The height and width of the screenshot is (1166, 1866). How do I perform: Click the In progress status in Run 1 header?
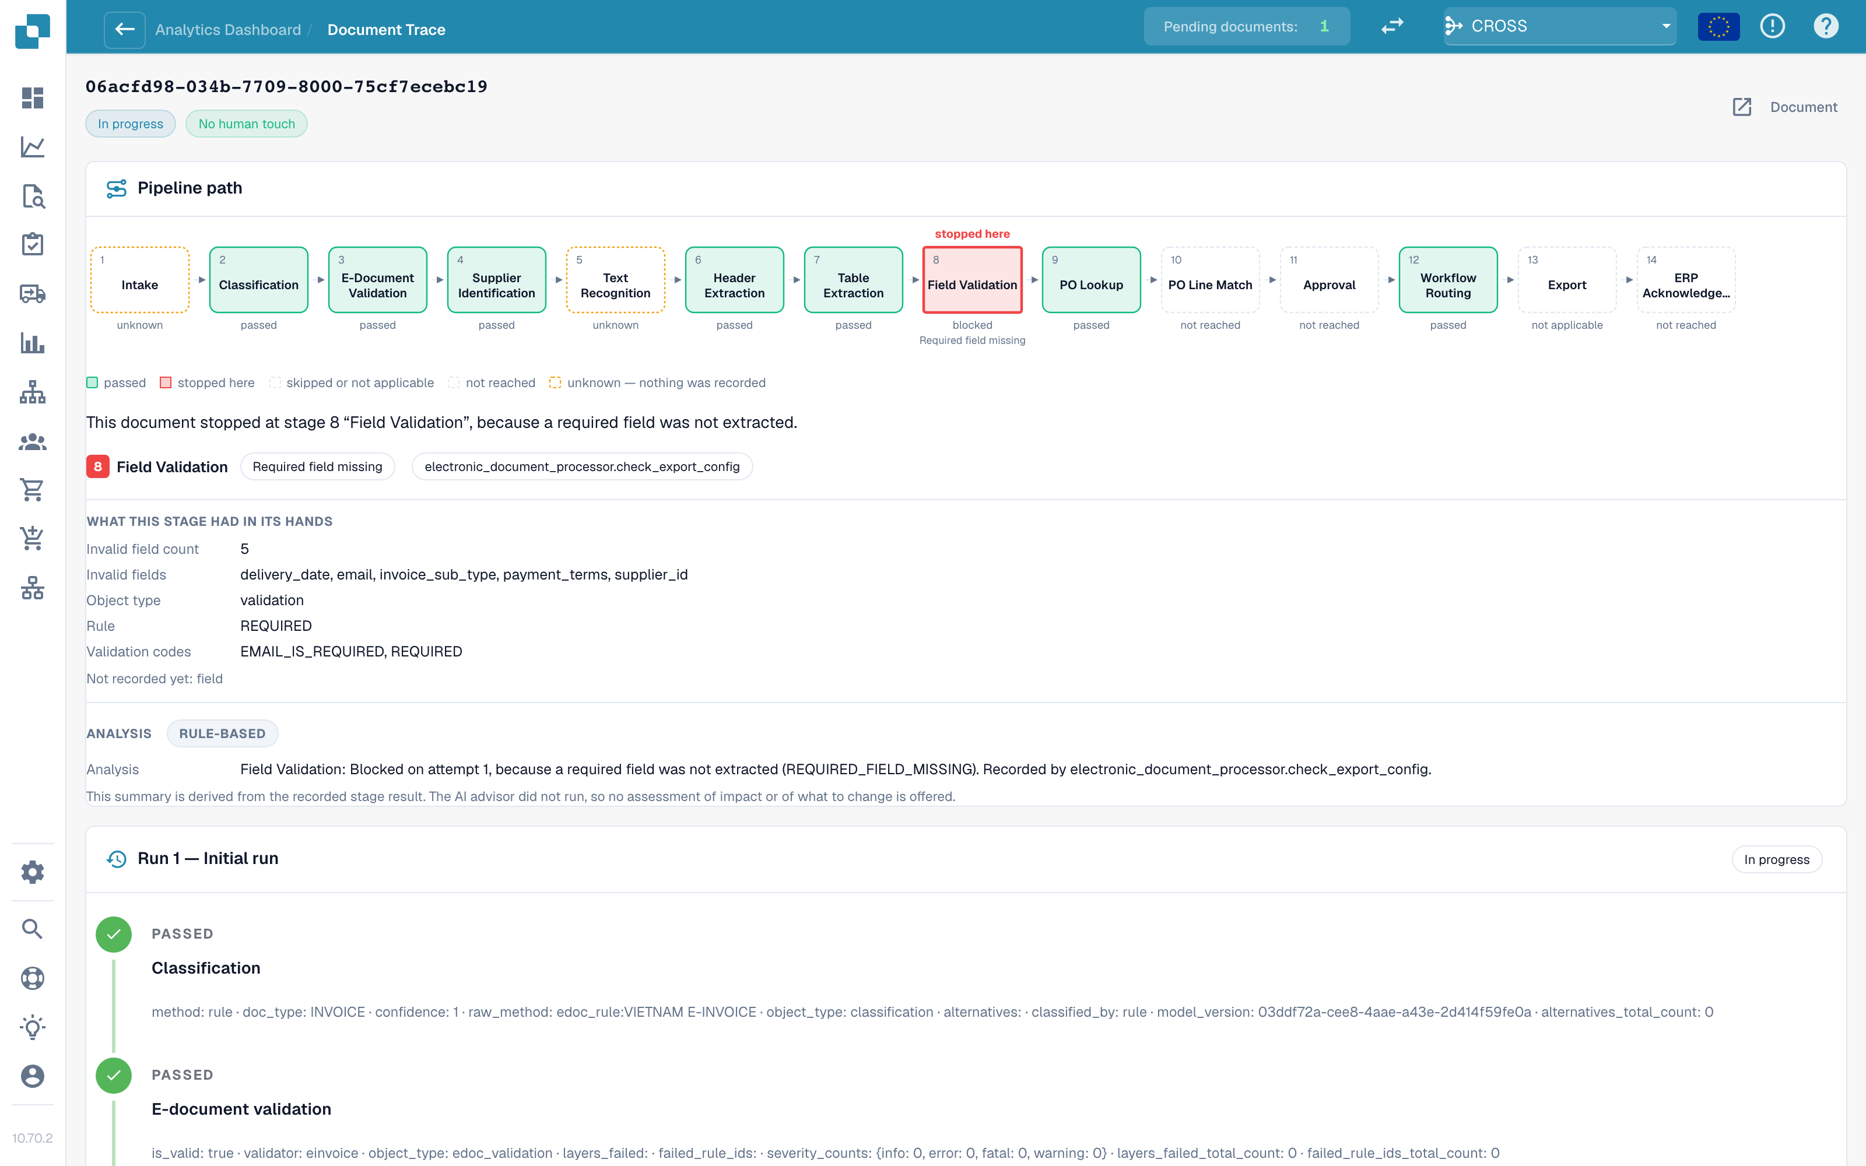[x=1777, y=859]
